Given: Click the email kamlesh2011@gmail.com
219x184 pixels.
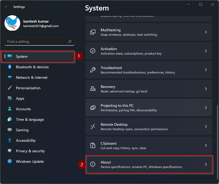Looking at the screenshot, I should [41, 26].
